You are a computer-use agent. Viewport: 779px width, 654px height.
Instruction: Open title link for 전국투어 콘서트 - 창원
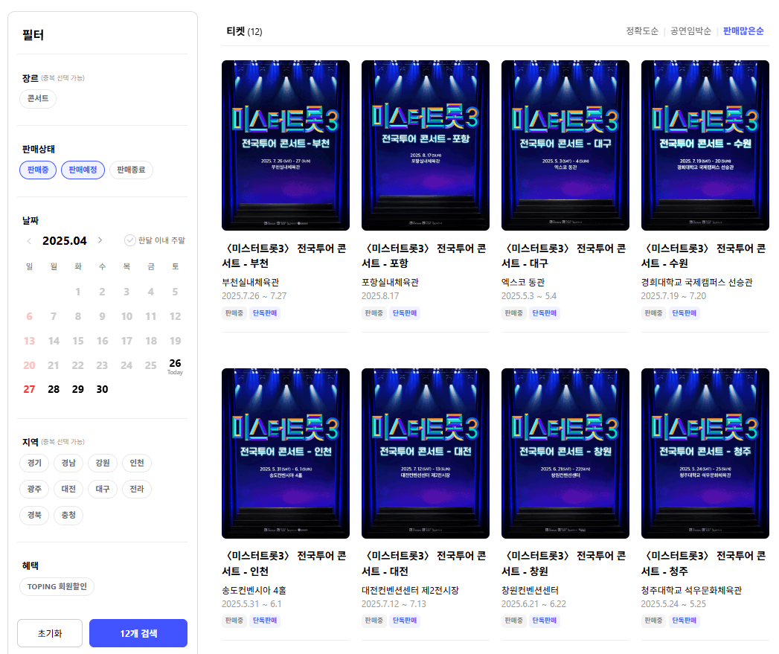pos(564,563)
